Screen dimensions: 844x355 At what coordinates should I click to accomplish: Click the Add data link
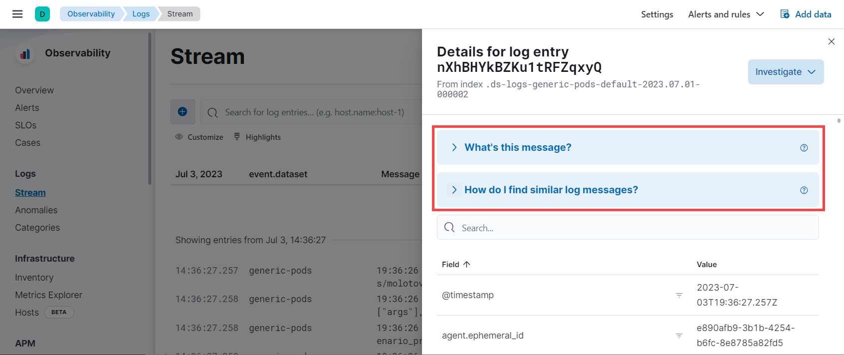[x=806, y=14]
